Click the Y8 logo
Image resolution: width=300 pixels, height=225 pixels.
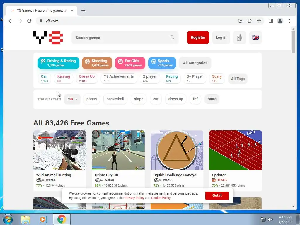click(48, 37)
